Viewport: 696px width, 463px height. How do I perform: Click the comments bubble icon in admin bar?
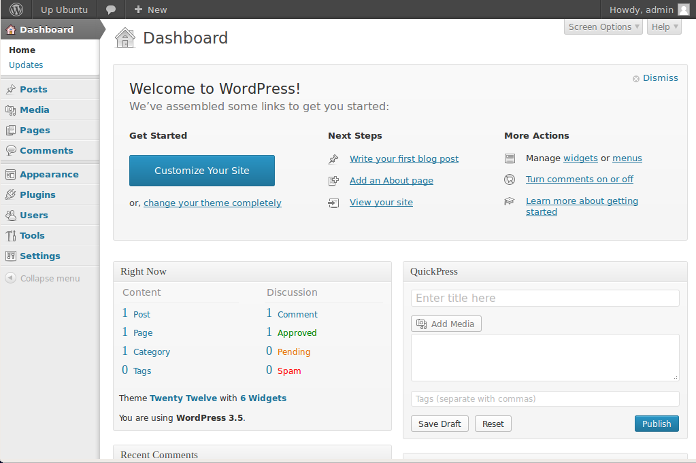click(111, 10)
